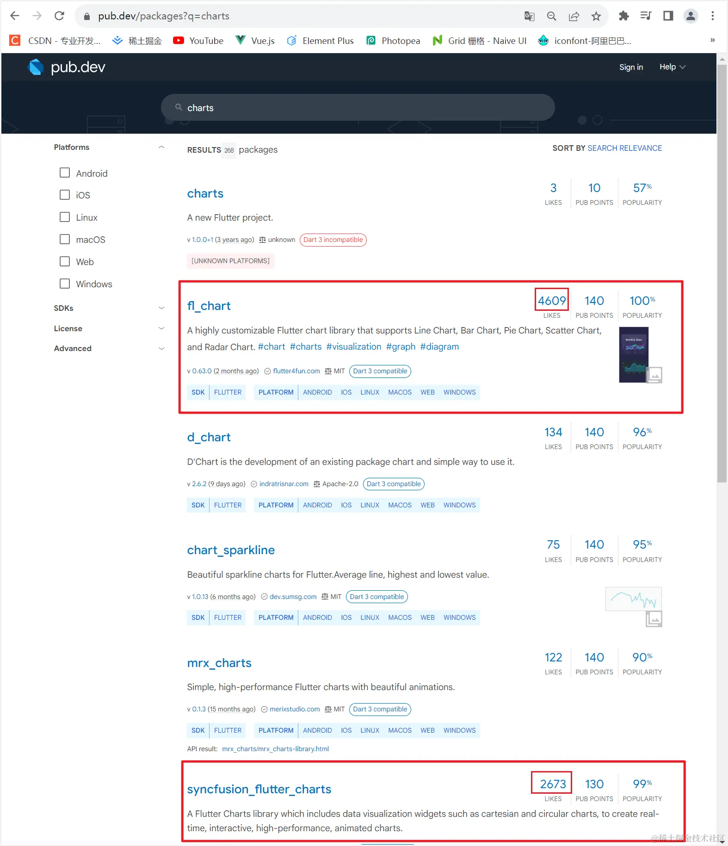This screenshot has height=846, width=728.
Task: Open the media control icon in toolbar
Action: click(x=646, y=16)
